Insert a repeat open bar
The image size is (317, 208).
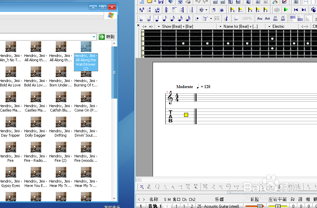(166, 10)
